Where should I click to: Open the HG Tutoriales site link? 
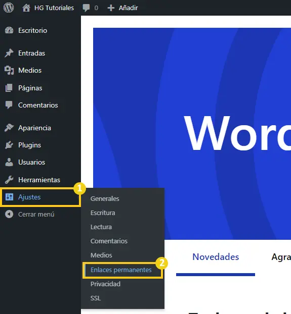click(x=54, y=8)
